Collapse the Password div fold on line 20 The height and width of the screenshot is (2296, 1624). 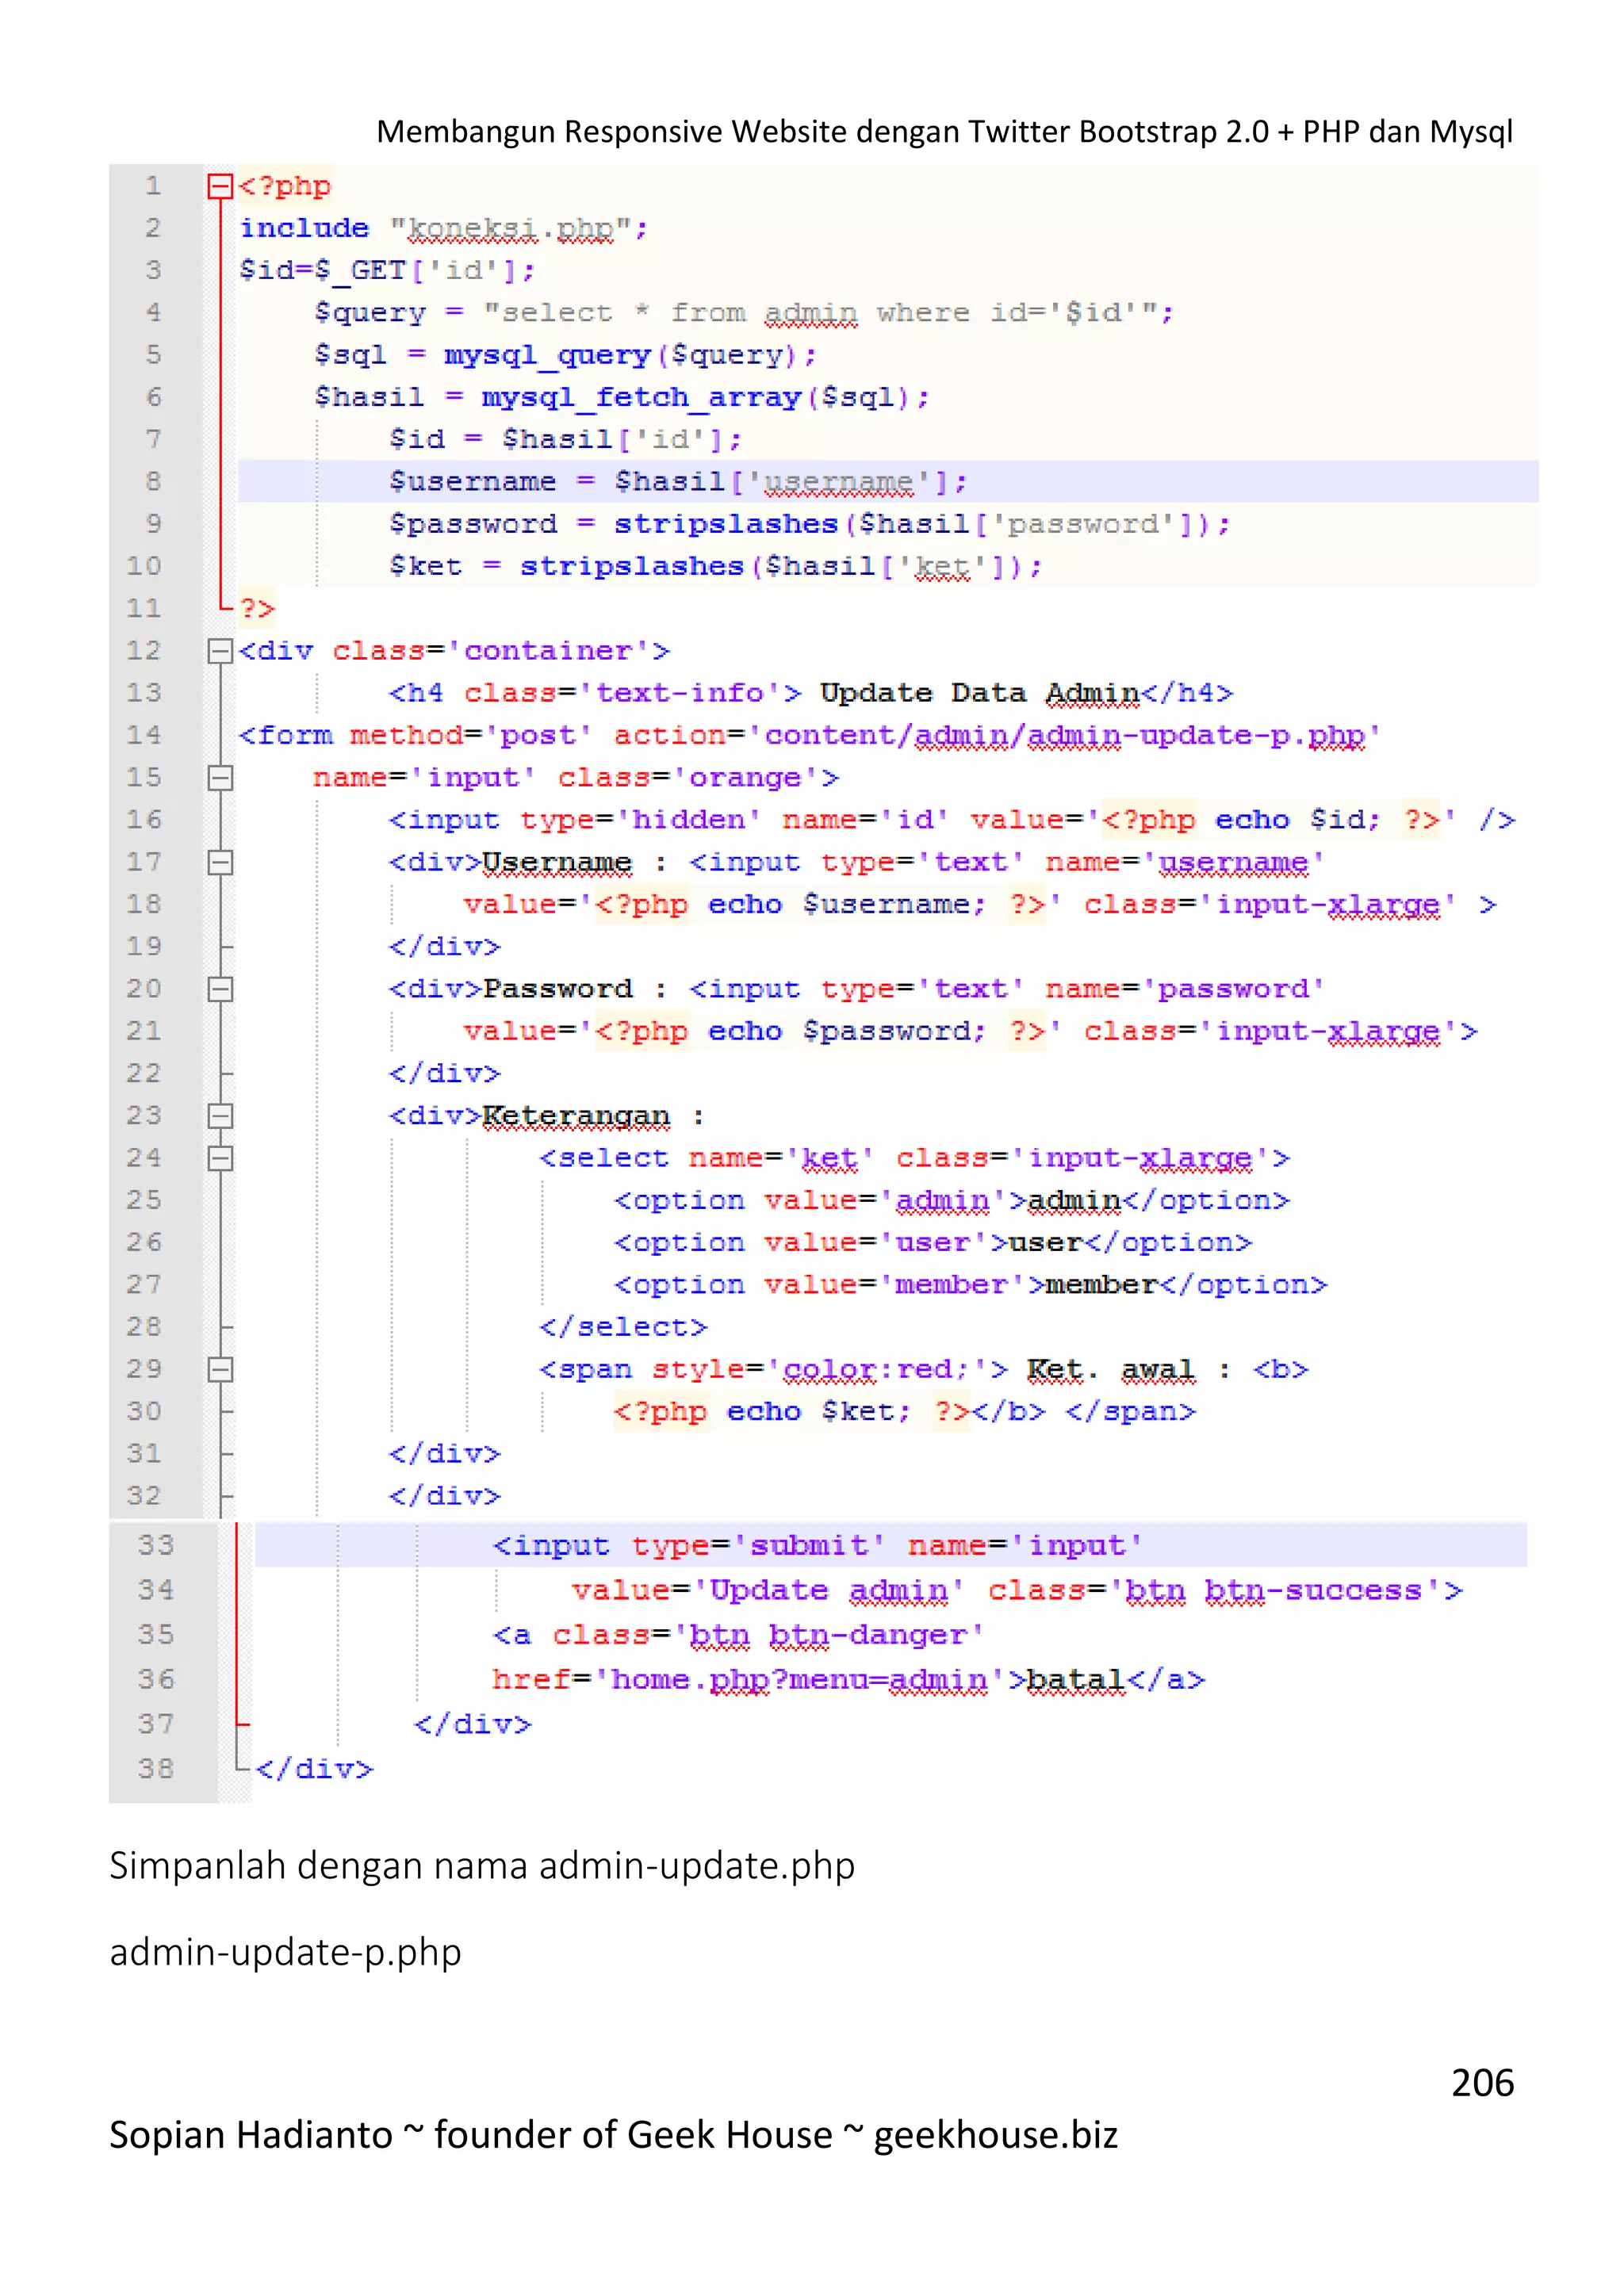[x=220, y=989]
